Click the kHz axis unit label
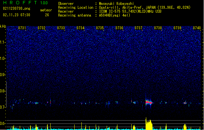The width and height of the screenshot is (204, 130). point(3,26)
